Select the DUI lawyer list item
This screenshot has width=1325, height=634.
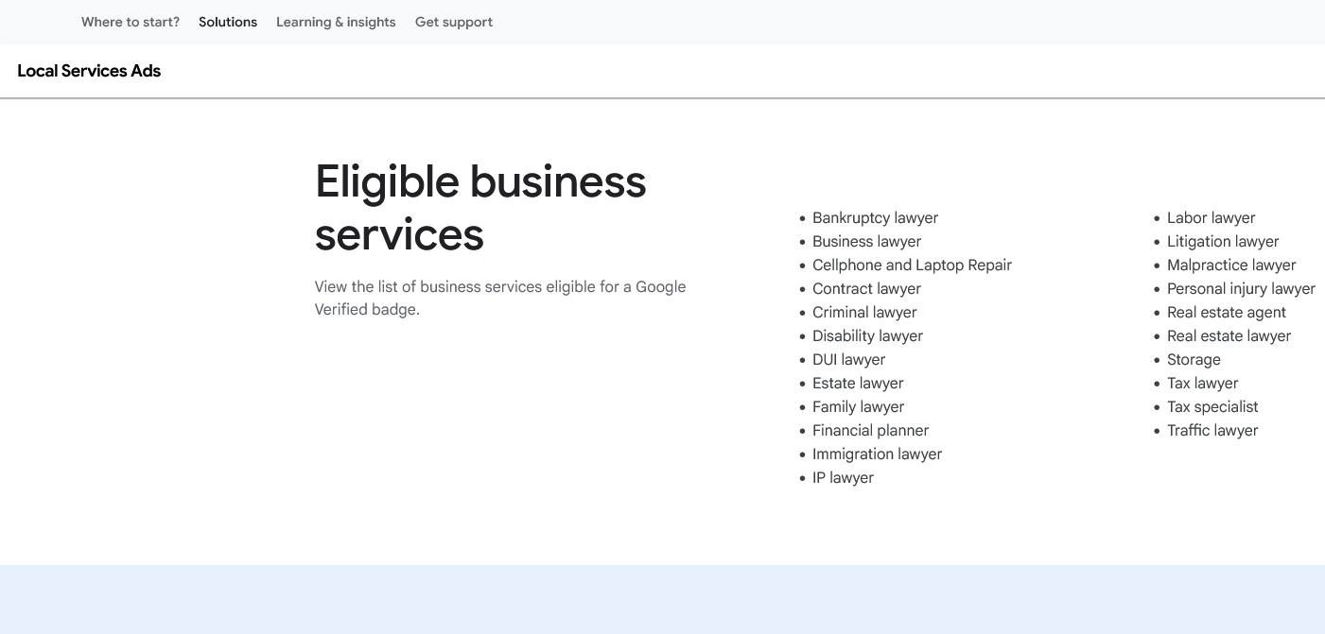(848, 359)
